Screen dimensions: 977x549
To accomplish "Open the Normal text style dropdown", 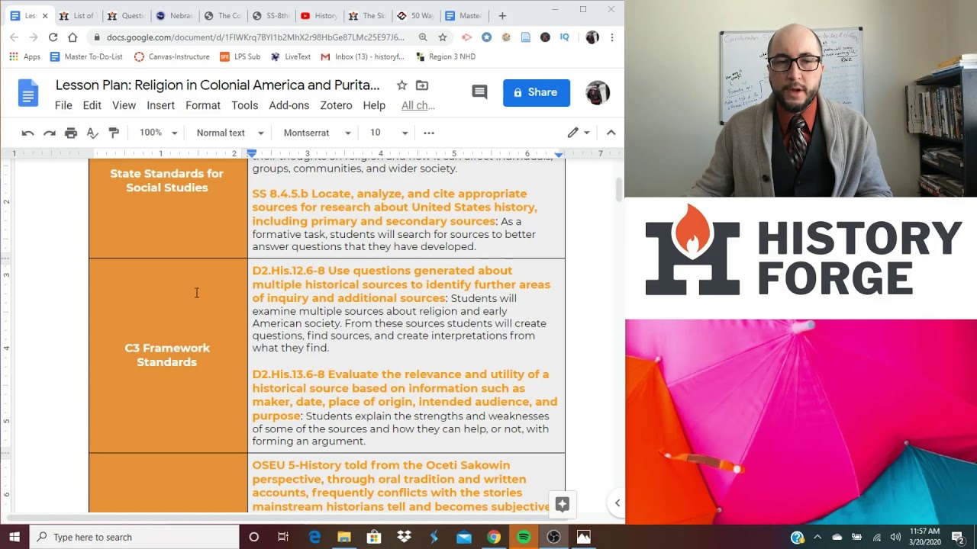I will 230,133.
